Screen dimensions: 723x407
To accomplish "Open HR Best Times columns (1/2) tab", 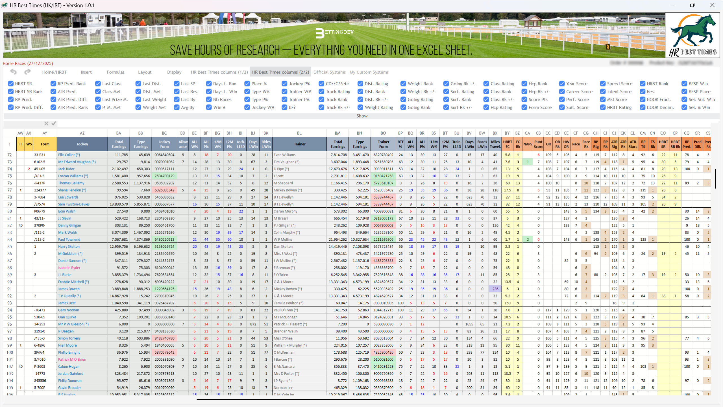I will [219, 72].
